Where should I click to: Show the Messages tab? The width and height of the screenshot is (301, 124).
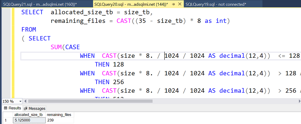(x=35, y=108)
